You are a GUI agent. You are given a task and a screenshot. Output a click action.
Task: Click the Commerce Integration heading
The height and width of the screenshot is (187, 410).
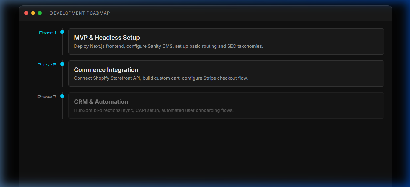(x=106, y=70)
